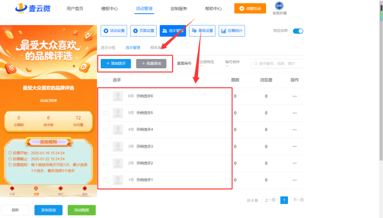Open 高级设置 icon button
The width and height of the screenshot is (383, 218).
pos(202,31)
